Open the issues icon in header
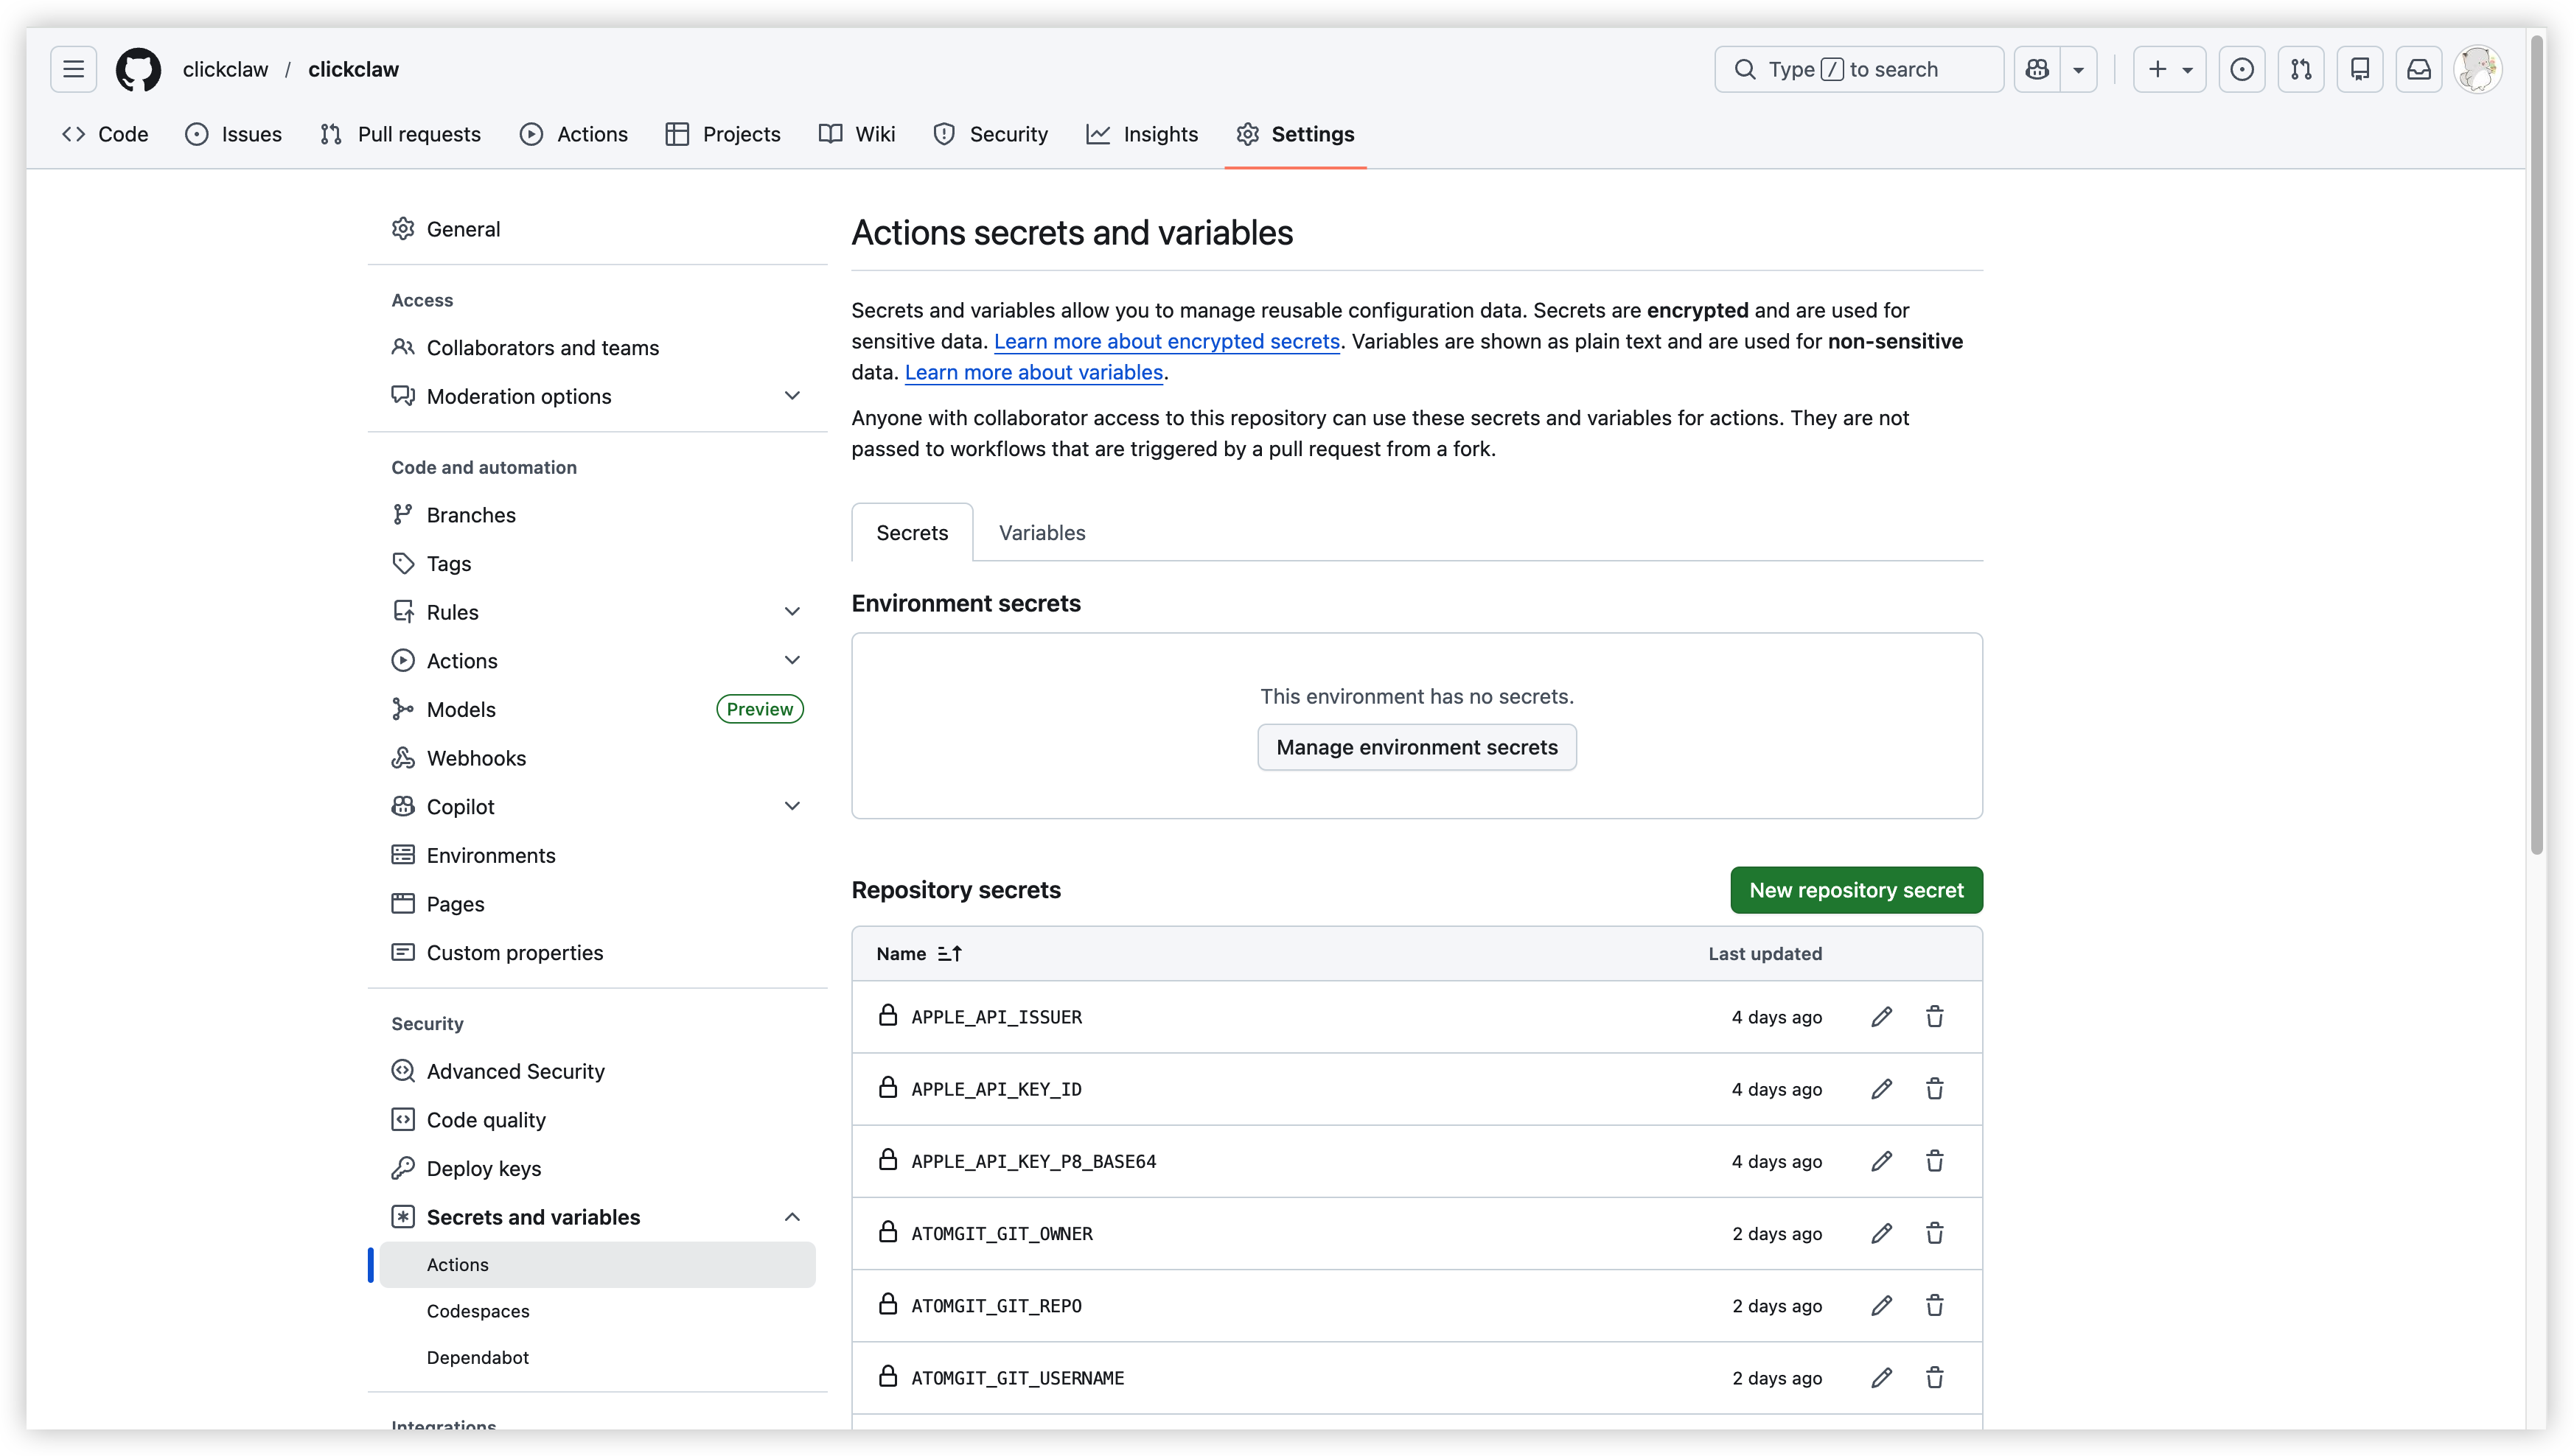Screen dimensions: 2574x1456 tap(2242, 69)
